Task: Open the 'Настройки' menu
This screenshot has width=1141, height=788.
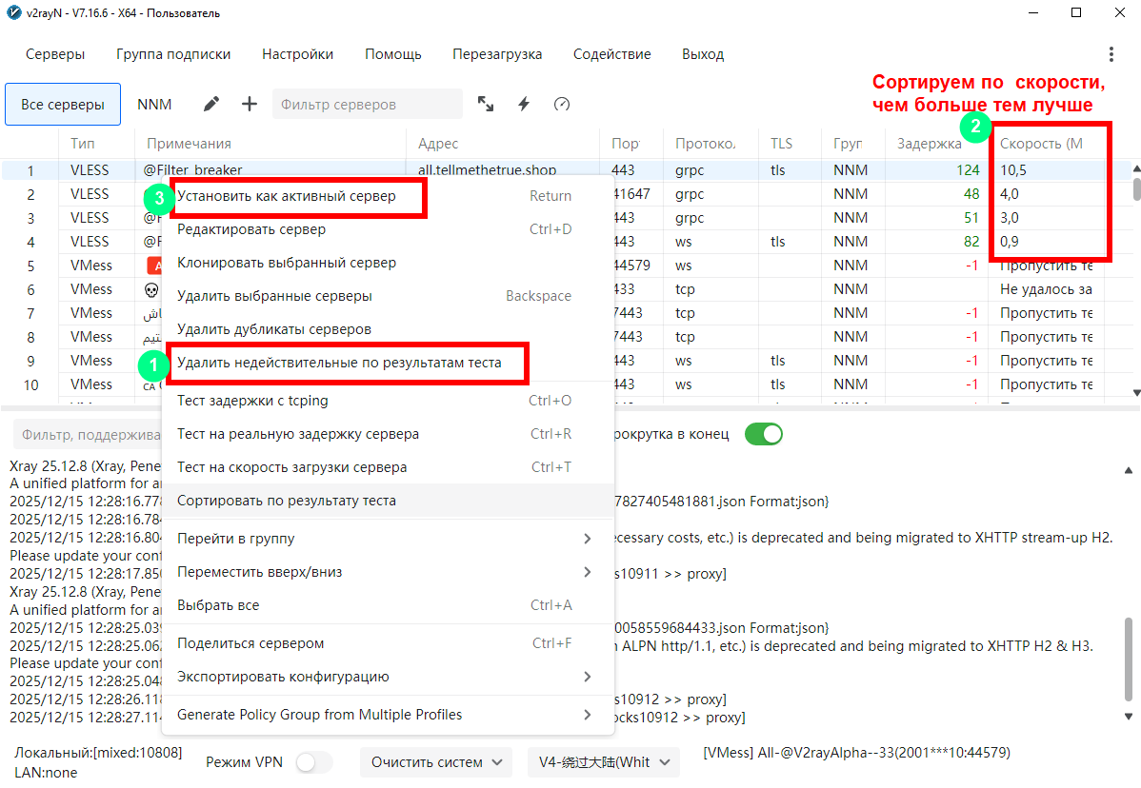Action: (297, 54)
